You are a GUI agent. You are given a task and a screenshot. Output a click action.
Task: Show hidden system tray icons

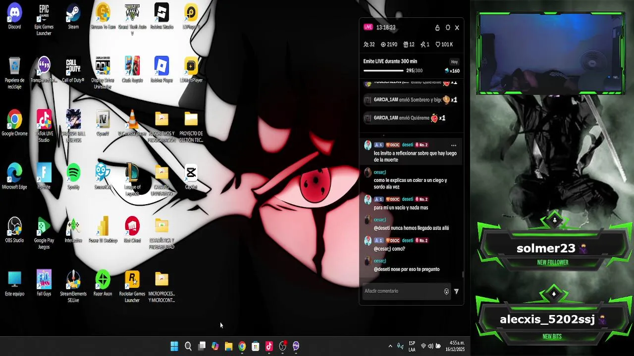tap(390, 346)
